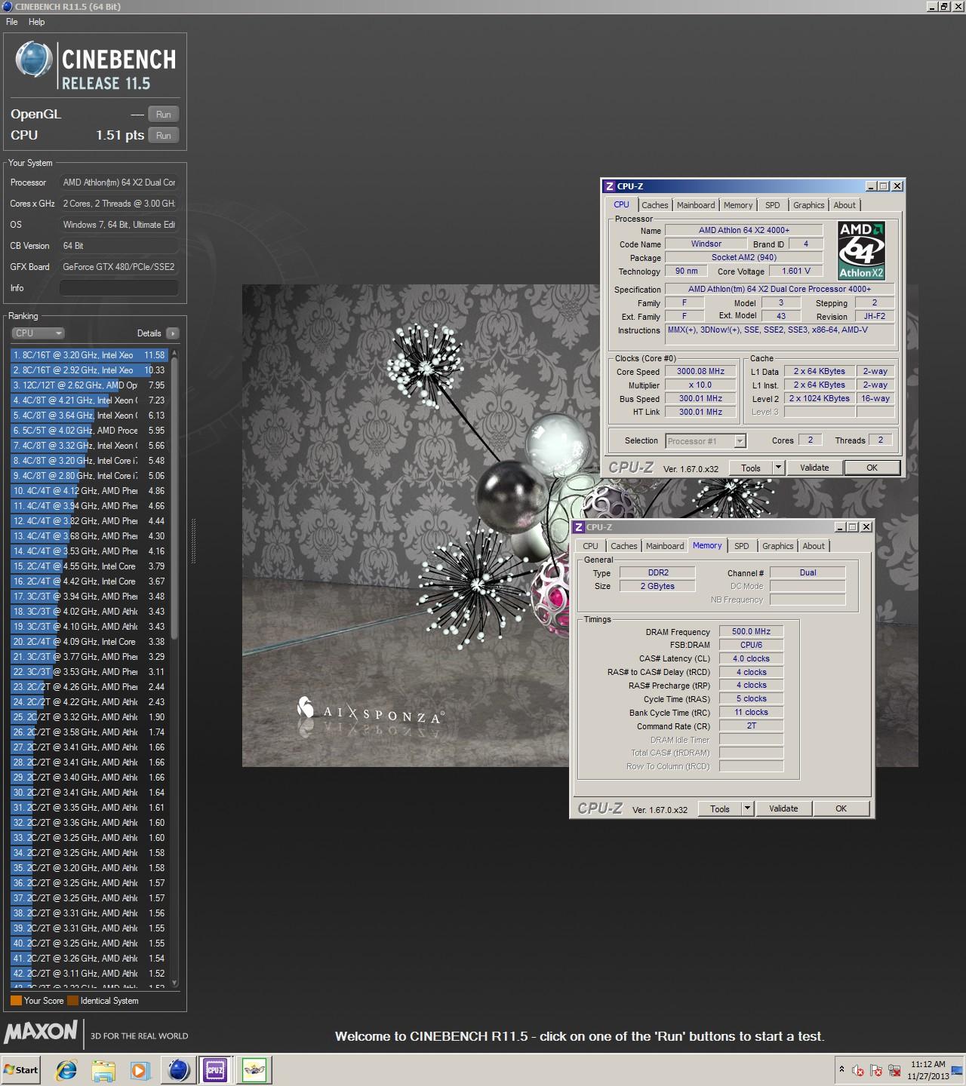
Task: Click the DRAM Frequency 500.0 MHz value
Action: click(751, 631)
